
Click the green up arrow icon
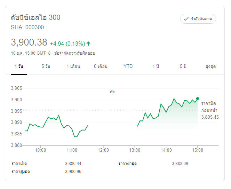88,44
